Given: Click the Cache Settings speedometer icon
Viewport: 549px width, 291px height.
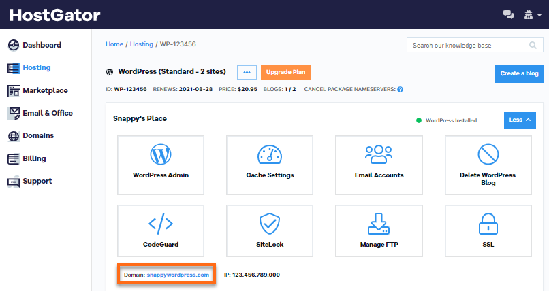Looking at the screenshot, I should 270,155.
